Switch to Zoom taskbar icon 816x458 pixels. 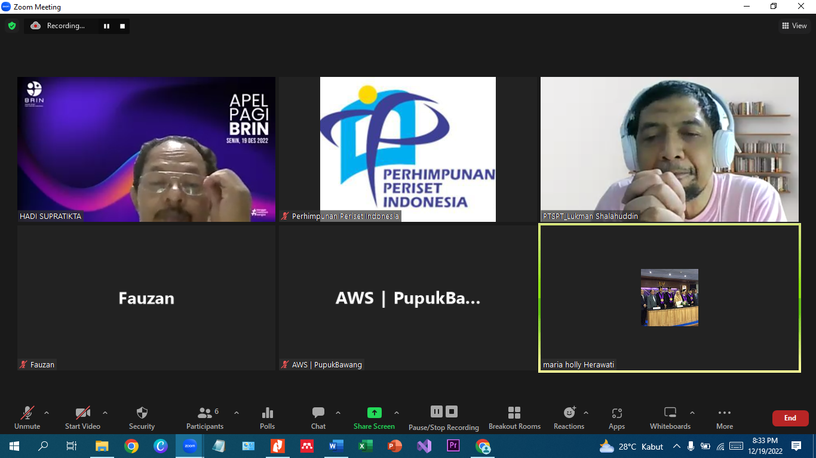pyautogui.click(x=190, y=446)
